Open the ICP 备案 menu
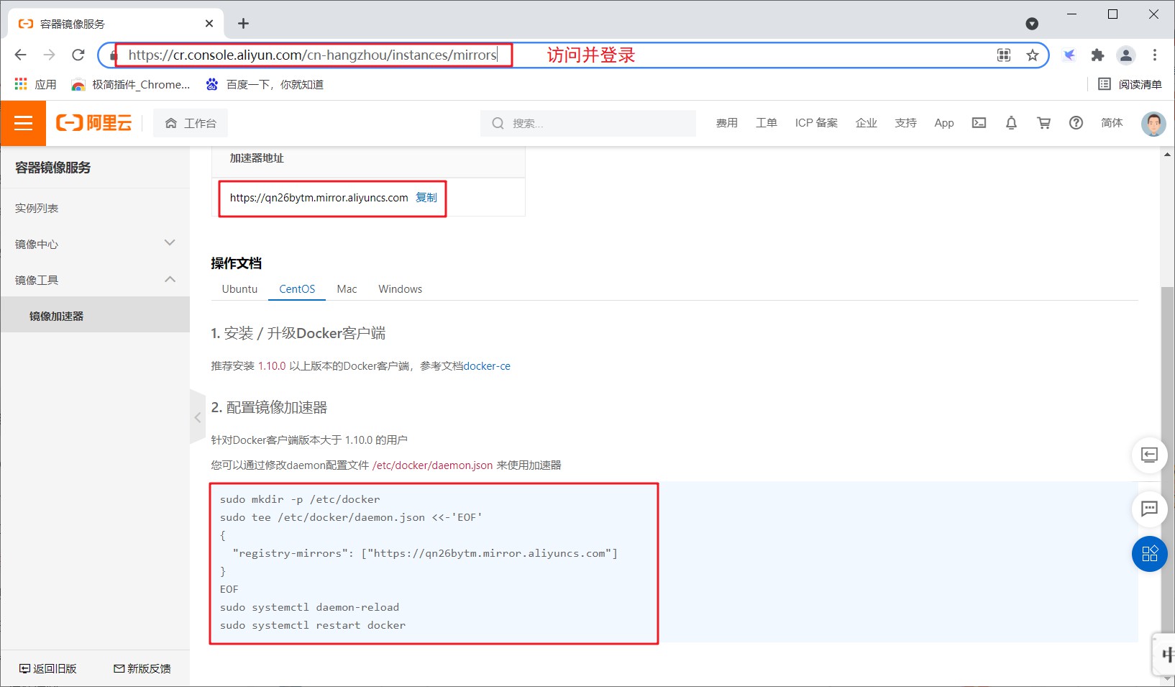 coord(816,123)
